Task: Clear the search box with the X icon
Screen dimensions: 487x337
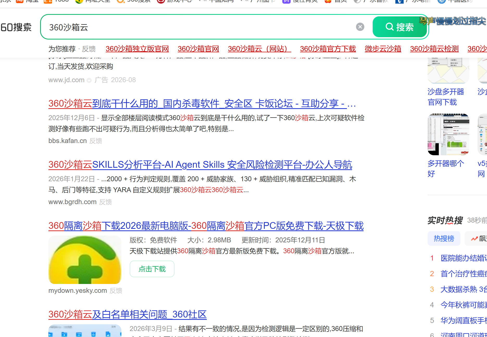Action: [x=360, y=27]
